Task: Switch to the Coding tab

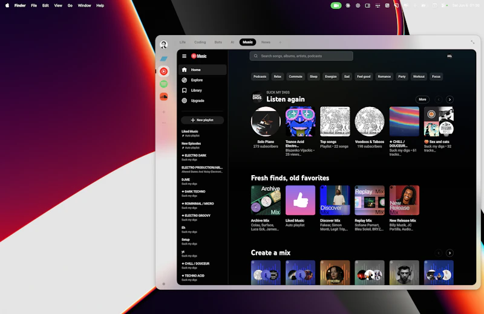Action: (x=200, y=42)
